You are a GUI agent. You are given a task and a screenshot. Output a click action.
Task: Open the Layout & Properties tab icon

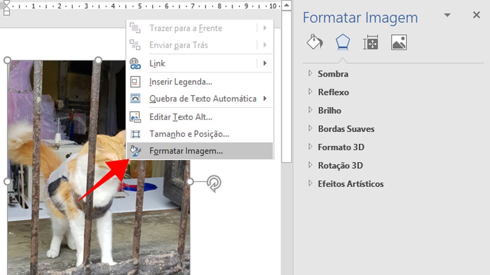371,43
